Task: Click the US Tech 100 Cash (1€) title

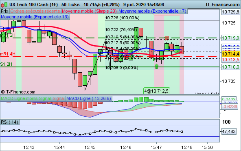Action: tap(33, 4)
